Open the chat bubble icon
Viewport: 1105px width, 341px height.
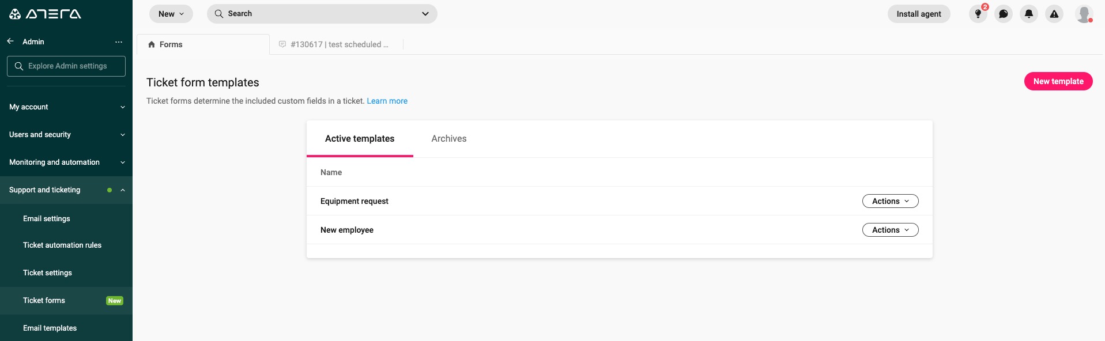(x=1003, y=14)
